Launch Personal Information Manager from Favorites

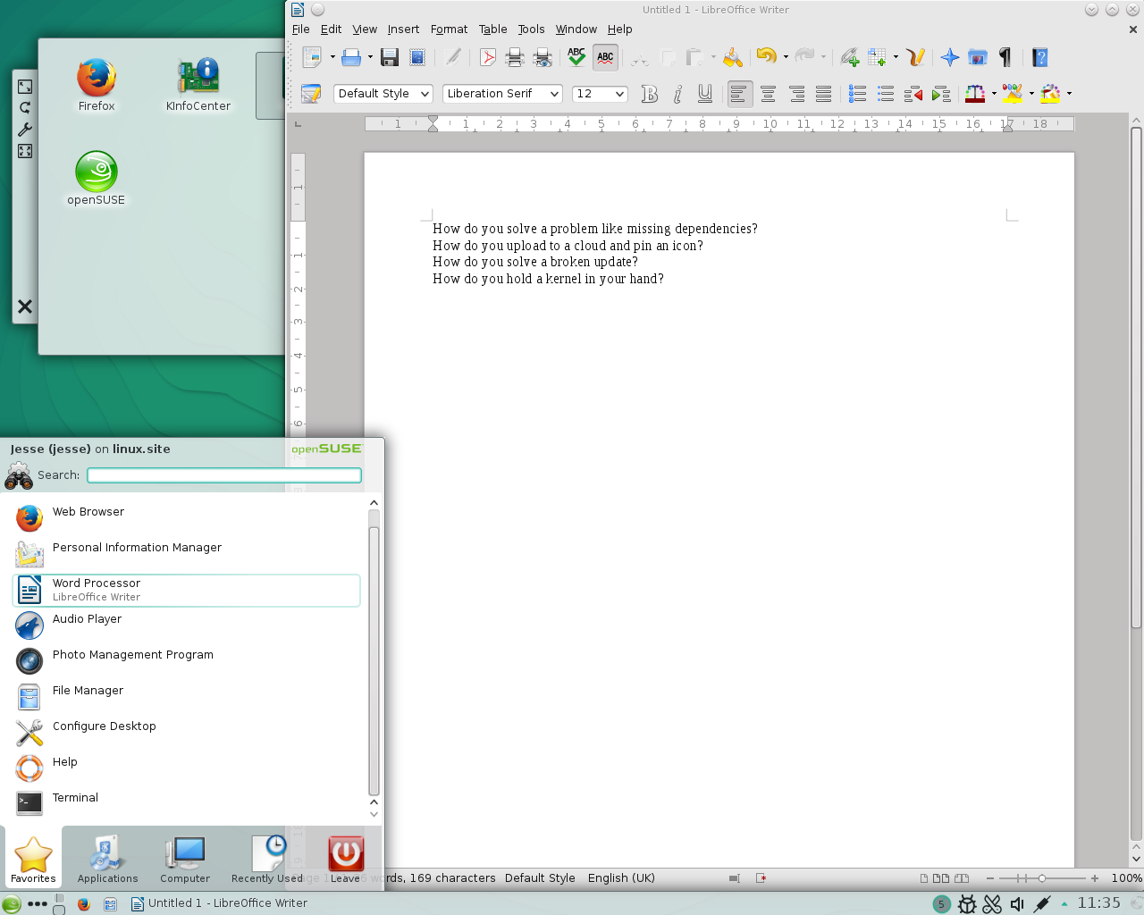[187, 554]
